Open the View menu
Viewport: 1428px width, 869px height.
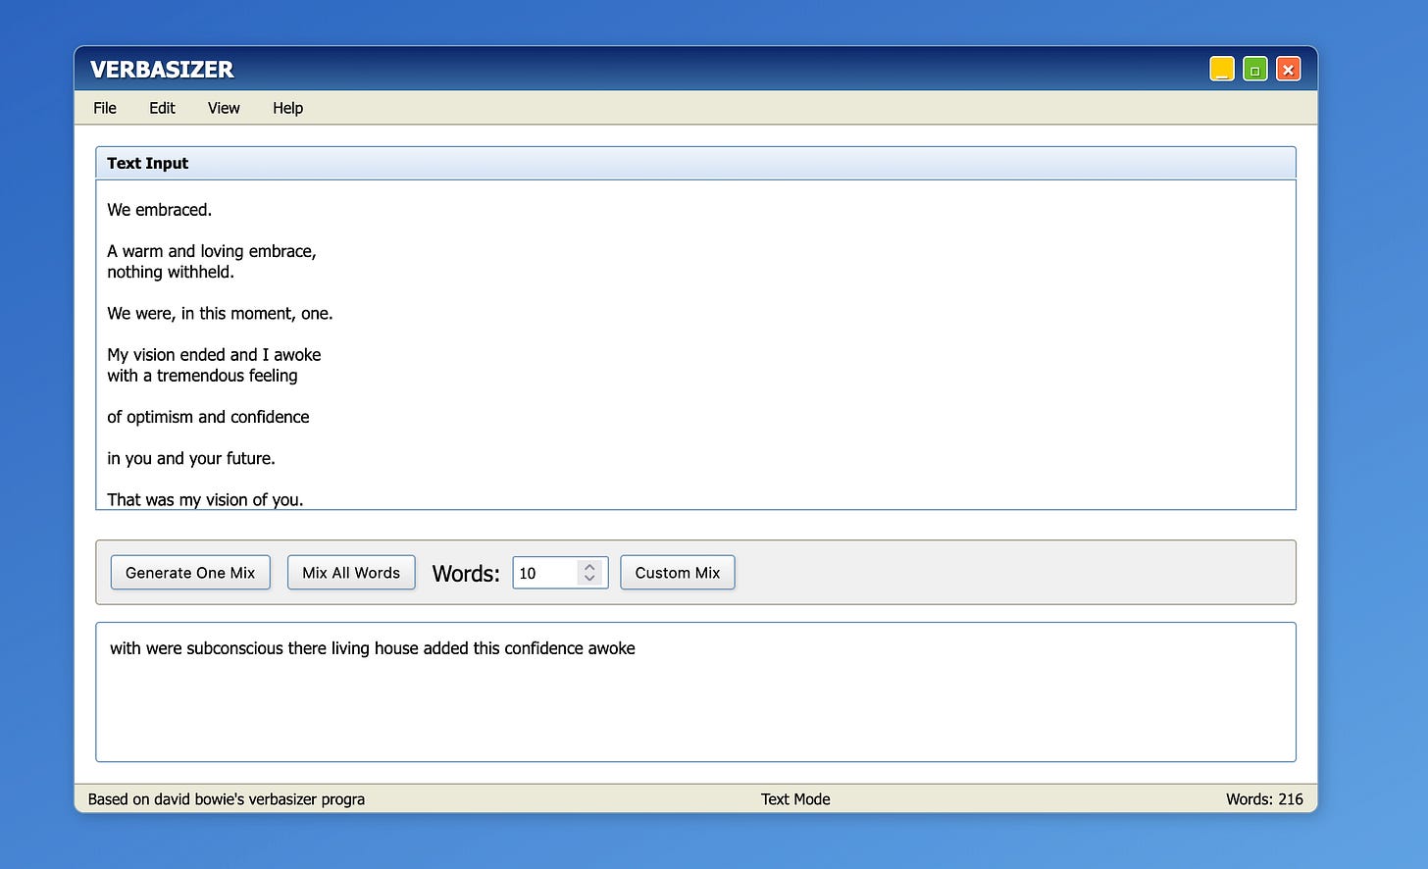(x=224, y=108)
